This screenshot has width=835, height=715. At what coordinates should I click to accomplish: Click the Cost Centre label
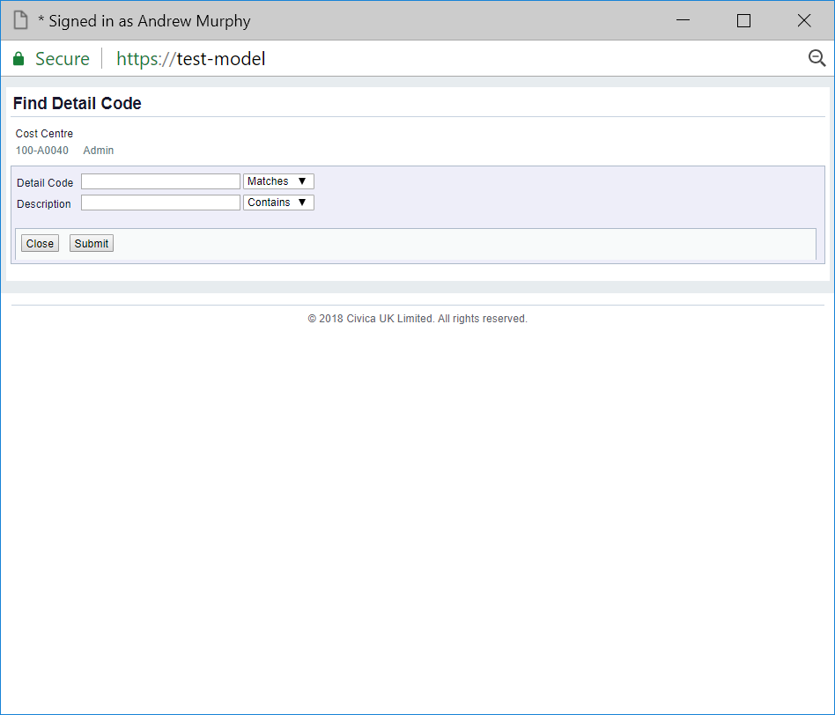(x=44, y=134)
